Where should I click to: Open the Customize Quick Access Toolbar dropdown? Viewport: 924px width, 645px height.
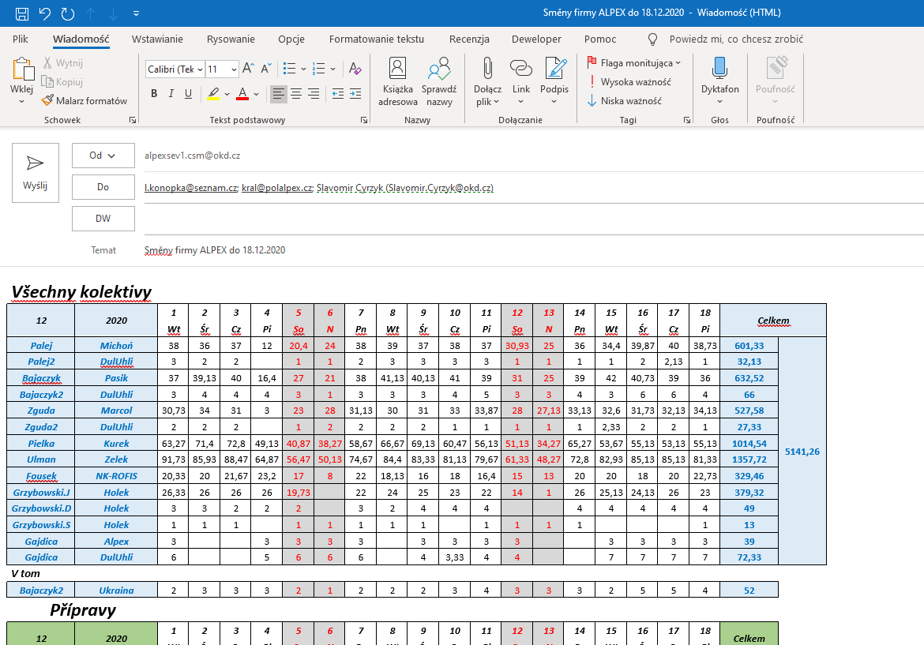point(136,13)
